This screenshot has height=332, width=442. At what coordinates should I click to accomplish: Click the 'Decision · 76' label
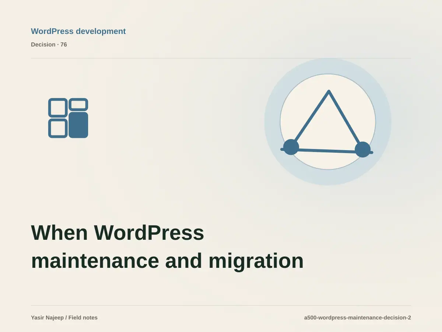(x=49, y=45)
